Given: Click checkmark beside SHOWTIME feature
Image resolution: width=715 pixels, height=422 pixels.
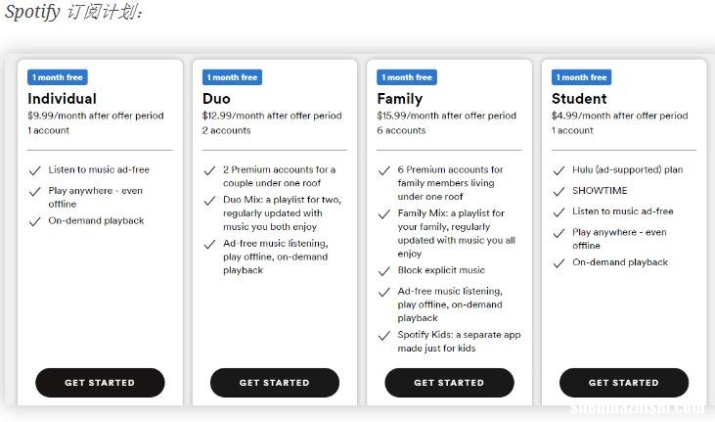Looking at the screenshot, I should click(x=559, y=191).
